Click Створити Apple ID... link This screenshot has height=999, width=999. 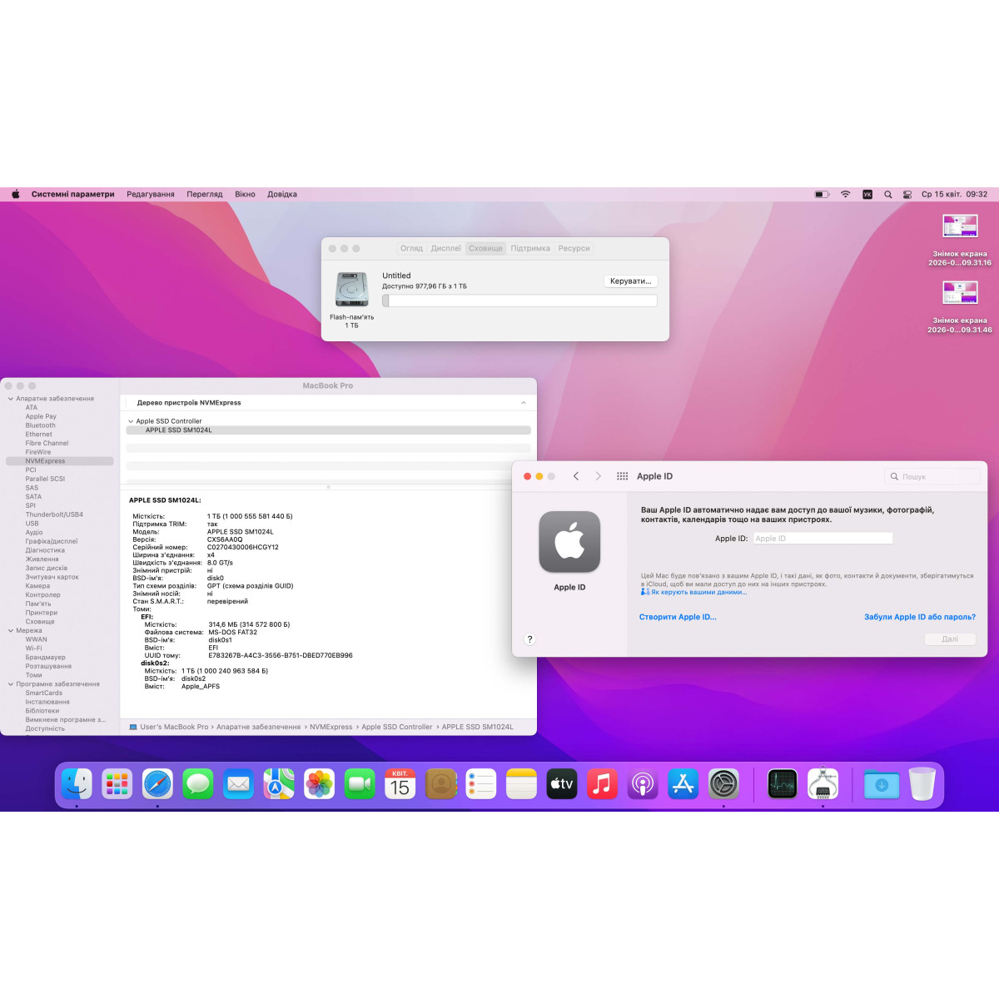678,617
